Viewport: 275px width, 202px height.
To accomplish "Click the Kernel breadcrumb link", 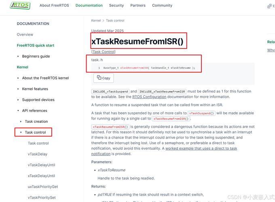I will click(96, 21).
